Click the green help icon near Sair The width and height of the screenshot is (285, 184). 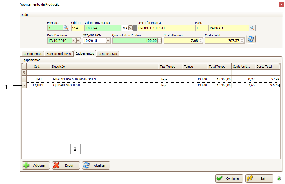279,178
